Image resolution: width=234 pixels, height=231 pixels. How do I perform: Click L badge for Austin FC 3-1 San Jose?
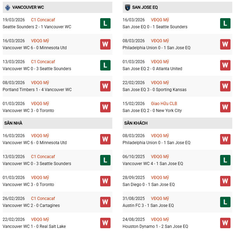[x=225, y=202]
